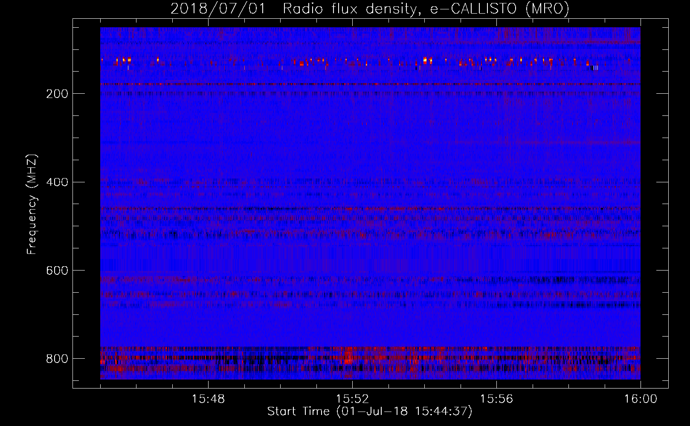Image resolution: width=690 pixels, height=426 pixels.
Task: Click the 16:00 time tick label
Action: coord(641,399)
